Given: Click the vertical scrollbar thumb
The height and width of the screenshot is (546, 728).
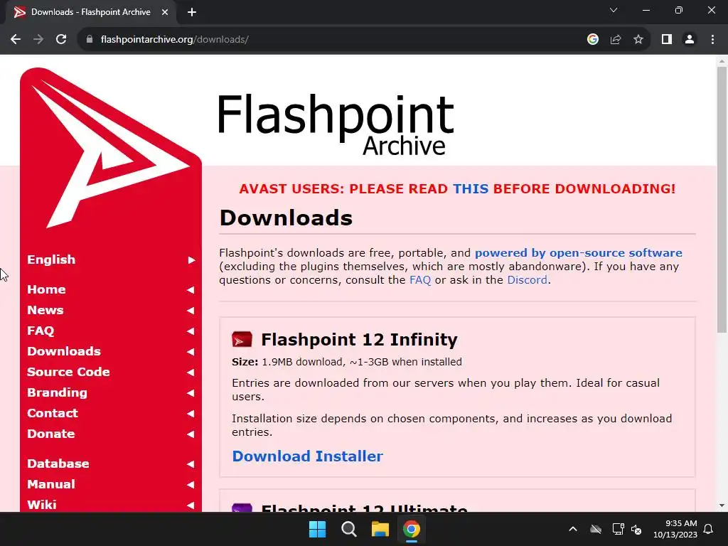Looking at the screenshot, I should [722, 200].
